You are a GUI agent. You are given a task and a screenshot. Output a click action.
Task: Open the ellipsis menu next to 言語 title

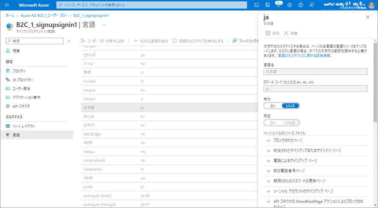104,25
